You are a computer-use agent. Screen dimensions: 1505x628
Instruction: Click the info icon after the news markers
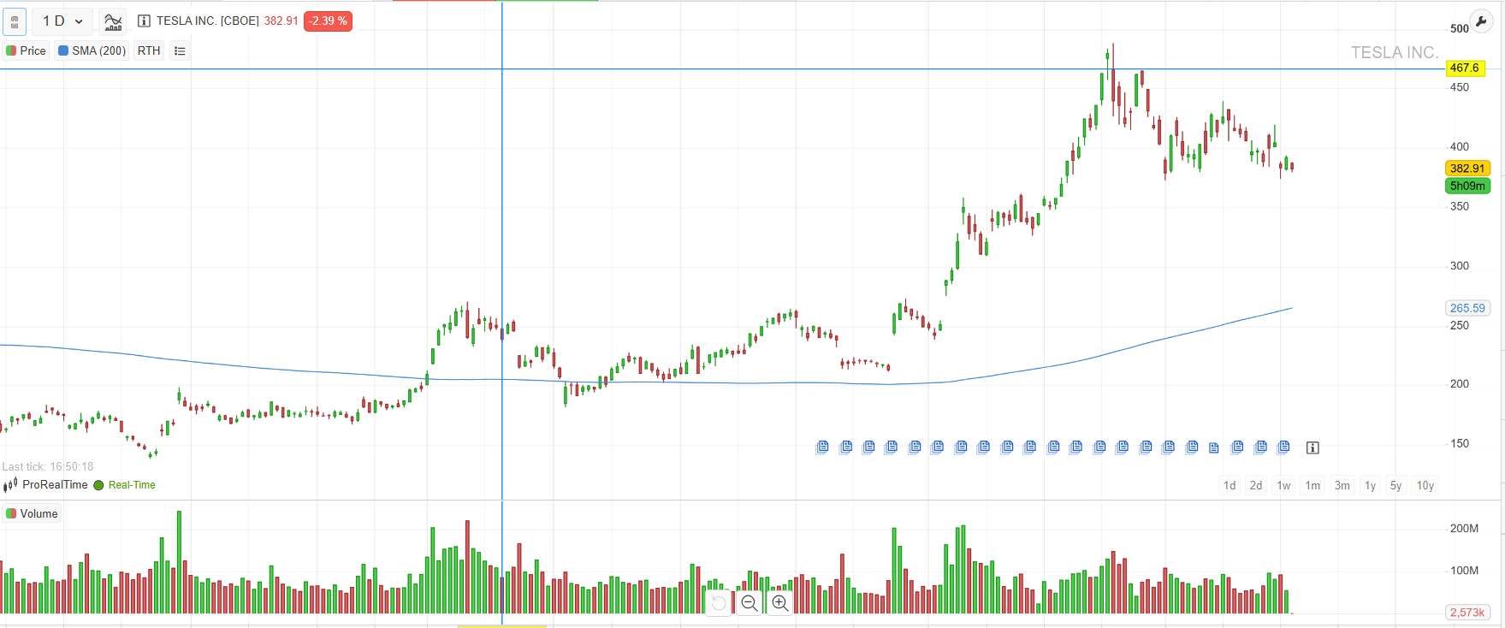tap(1312, 447)
